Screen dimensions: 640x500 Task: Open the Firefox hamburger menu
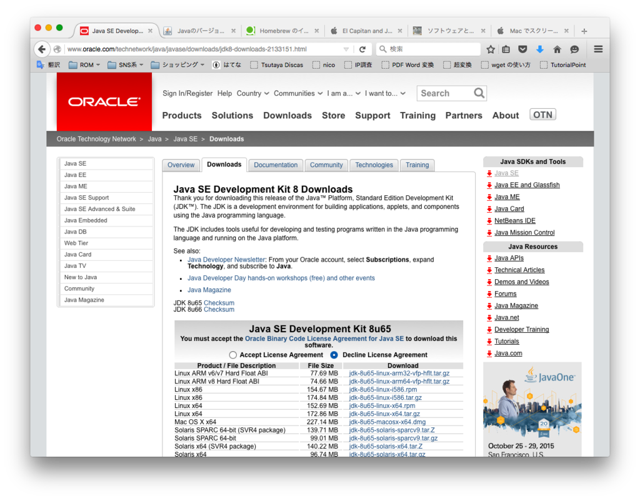pos(598,49)
